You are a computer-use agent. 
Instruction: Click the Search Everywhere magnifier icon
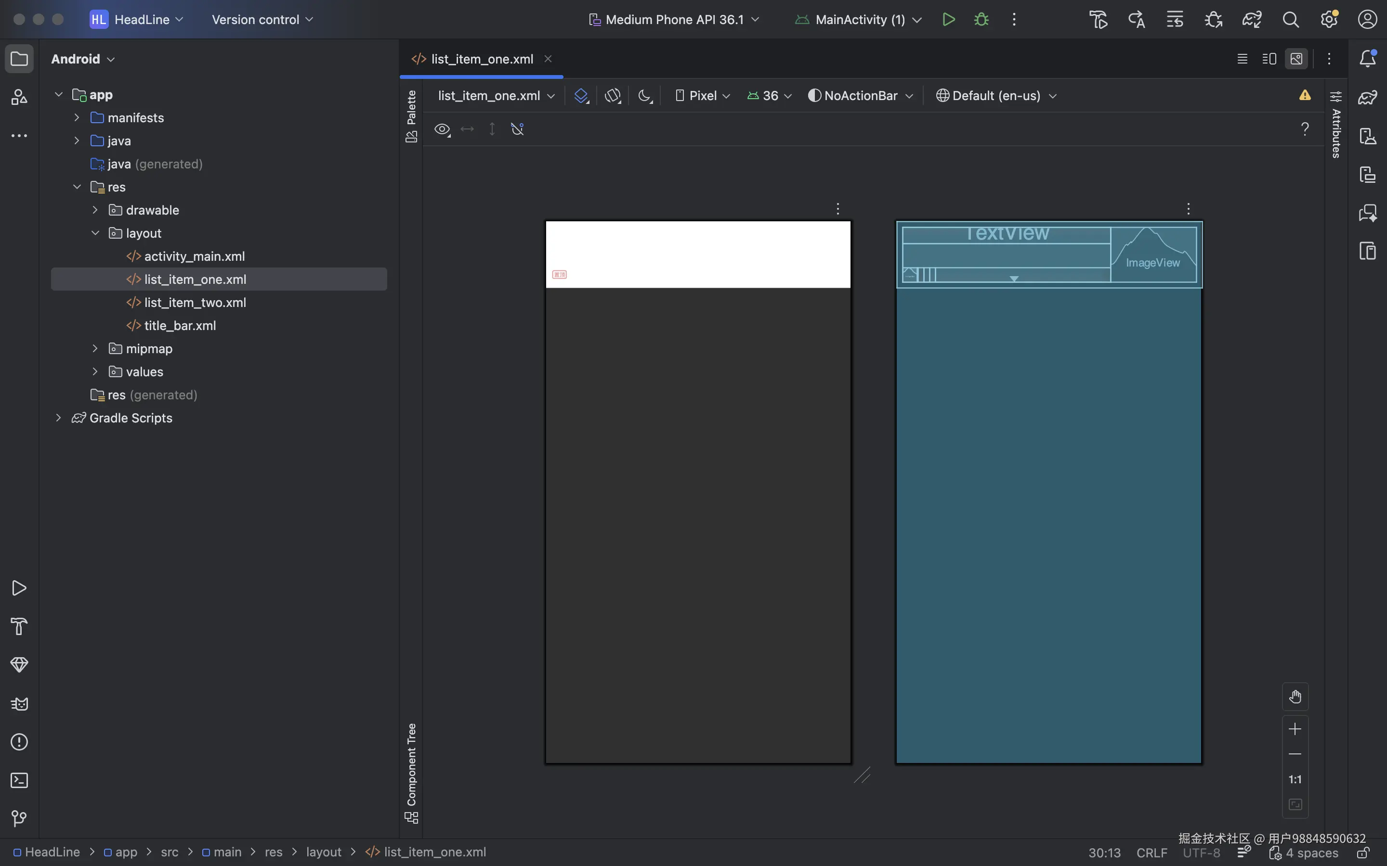pyautogui.click(x=1291, y=19)
